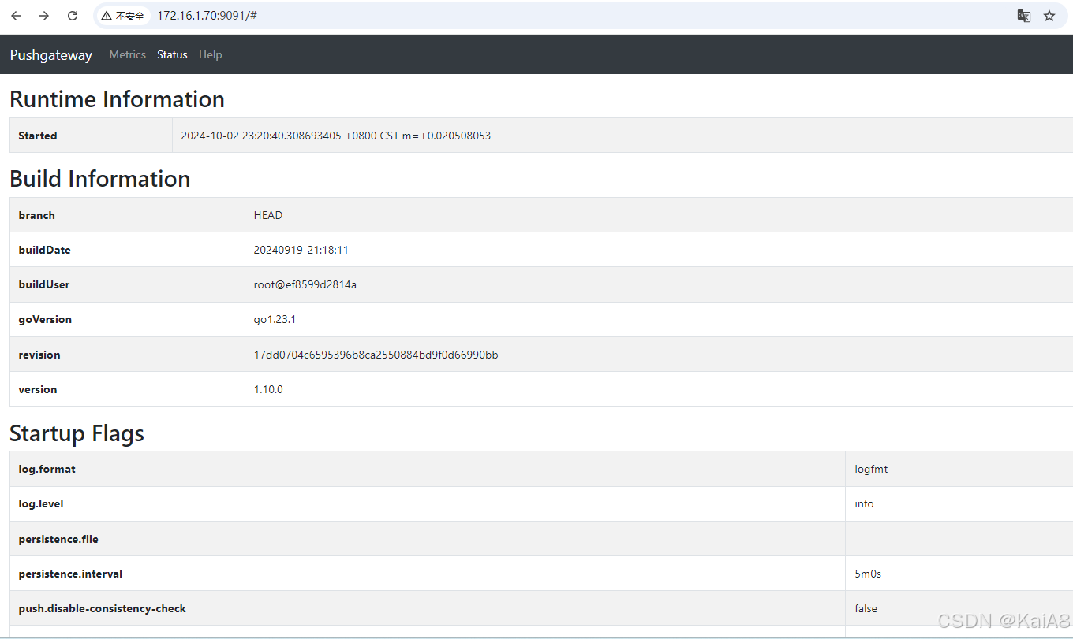
Task: Open the translate page icon
Action: [x=1024, y=16]
